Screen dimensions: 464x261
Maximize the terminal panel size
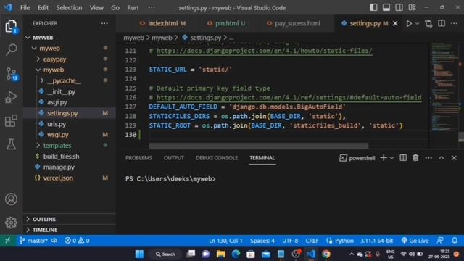pos(442,158)
